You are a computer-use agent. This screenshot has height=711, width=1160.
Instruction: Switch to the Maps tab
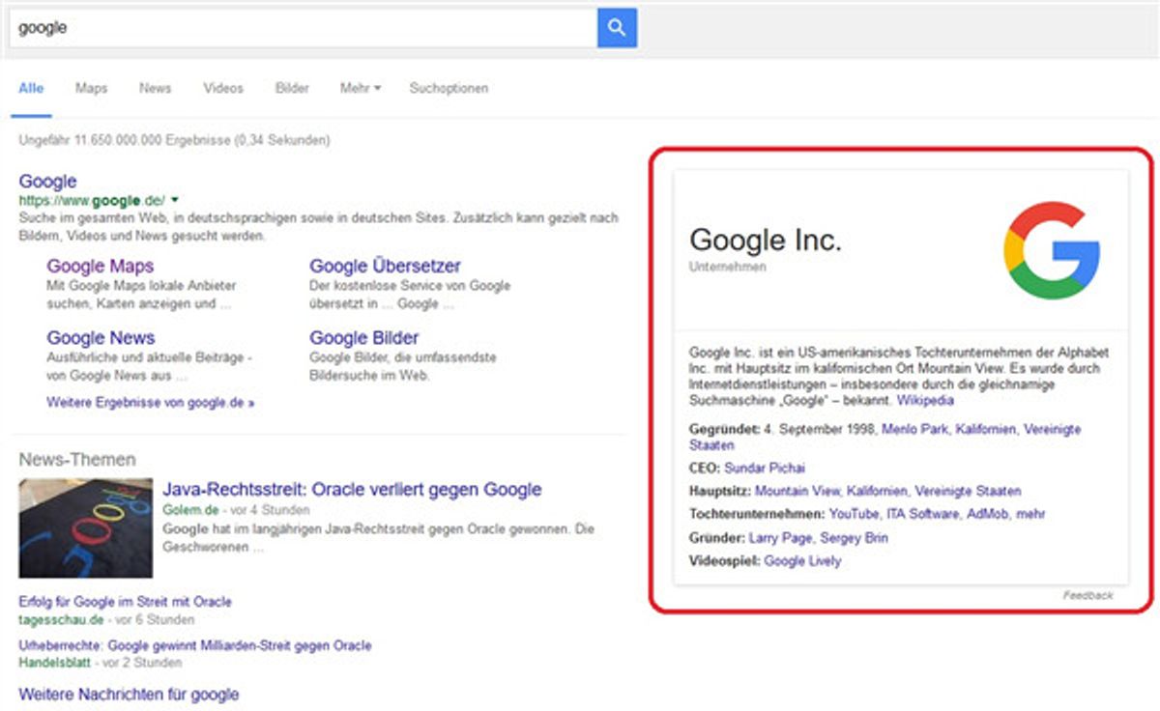92,88
